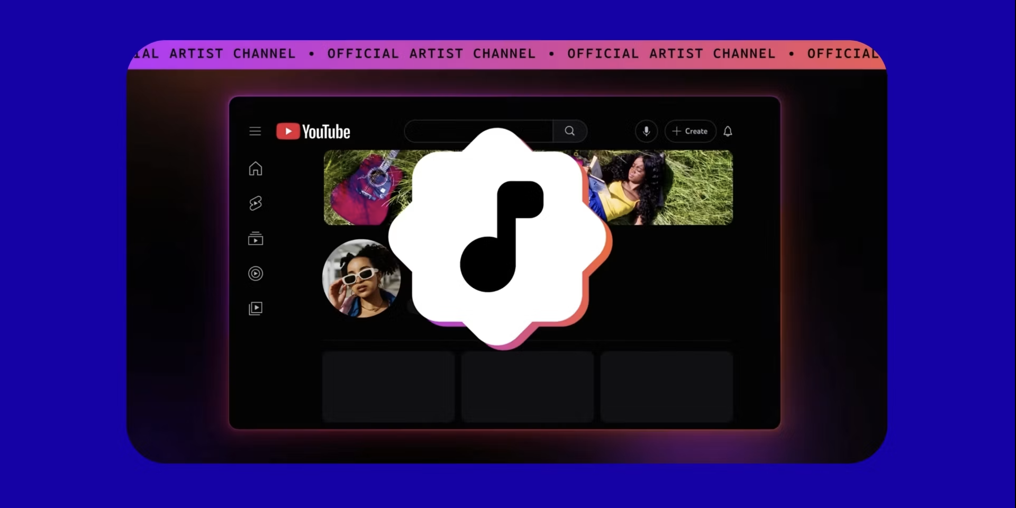1016x508 pixels.
Task: Open Shorts from the sidebar
Action: 256,203
